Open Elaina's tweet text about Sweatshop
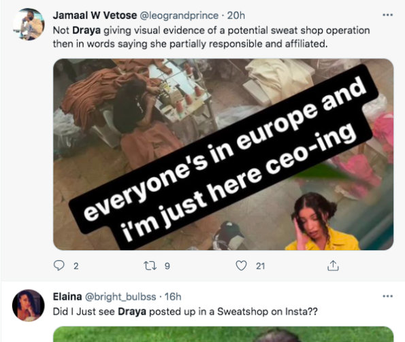This screenshot has height=342, width=405. [x=185, y=311]
